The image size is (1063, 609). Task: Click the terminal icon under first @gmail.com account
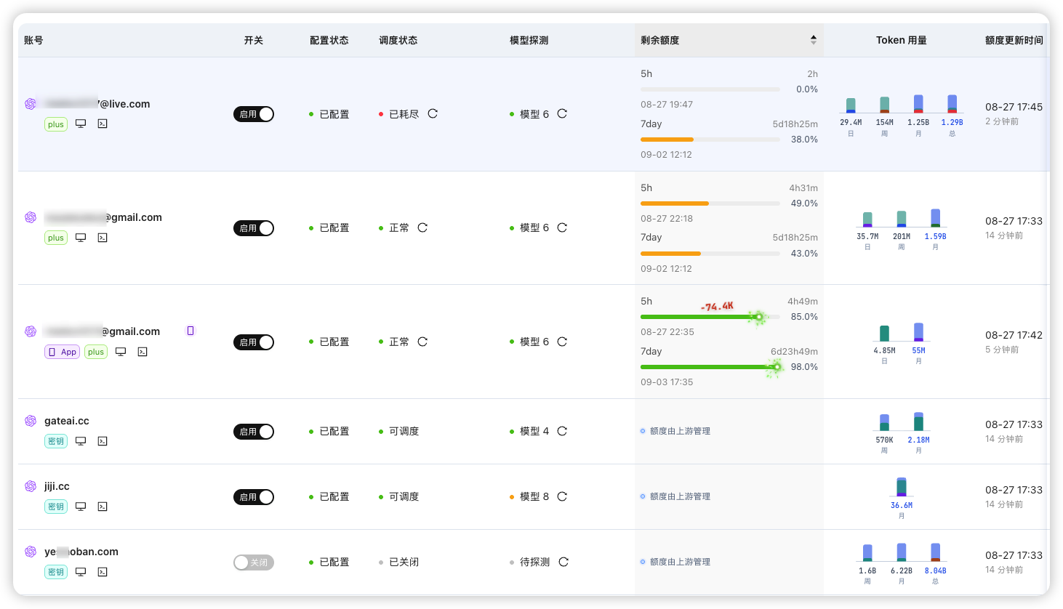[103, 238]
